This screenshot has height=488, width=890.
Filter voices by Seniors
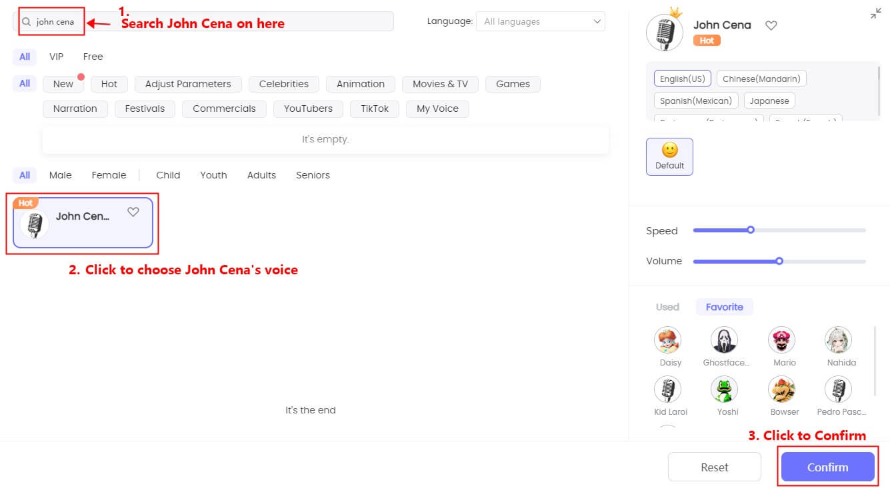pyautogui.click(x=313, y=175)
